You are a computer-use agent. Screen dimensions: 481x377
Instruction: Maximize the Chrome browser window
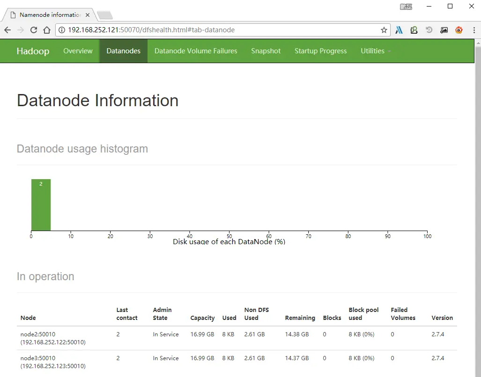(450, 6)
